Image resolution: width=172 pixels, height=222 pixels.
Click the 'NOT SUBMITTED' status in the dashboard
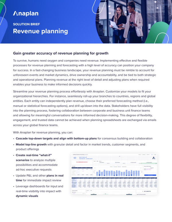point(146,191)
